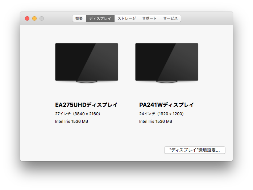This screenshot has width=253, height=190.
Task: Click the greyed-out zoom window button
Action: (x=42, y=18)
